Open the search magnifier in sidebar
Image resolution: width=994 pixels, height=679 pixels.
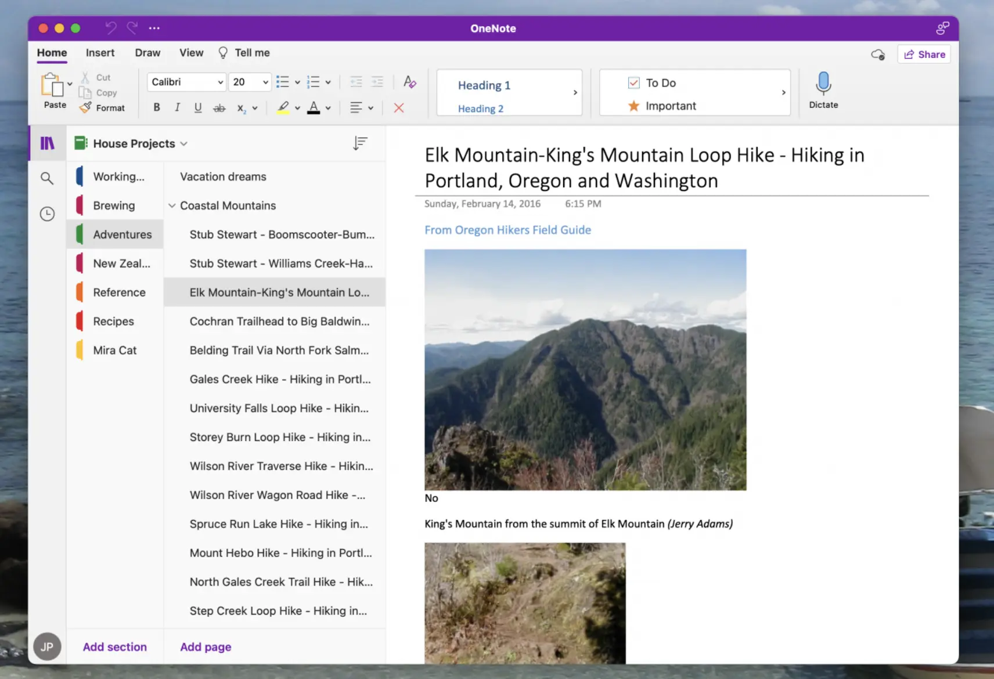click(x=47, y=178)
